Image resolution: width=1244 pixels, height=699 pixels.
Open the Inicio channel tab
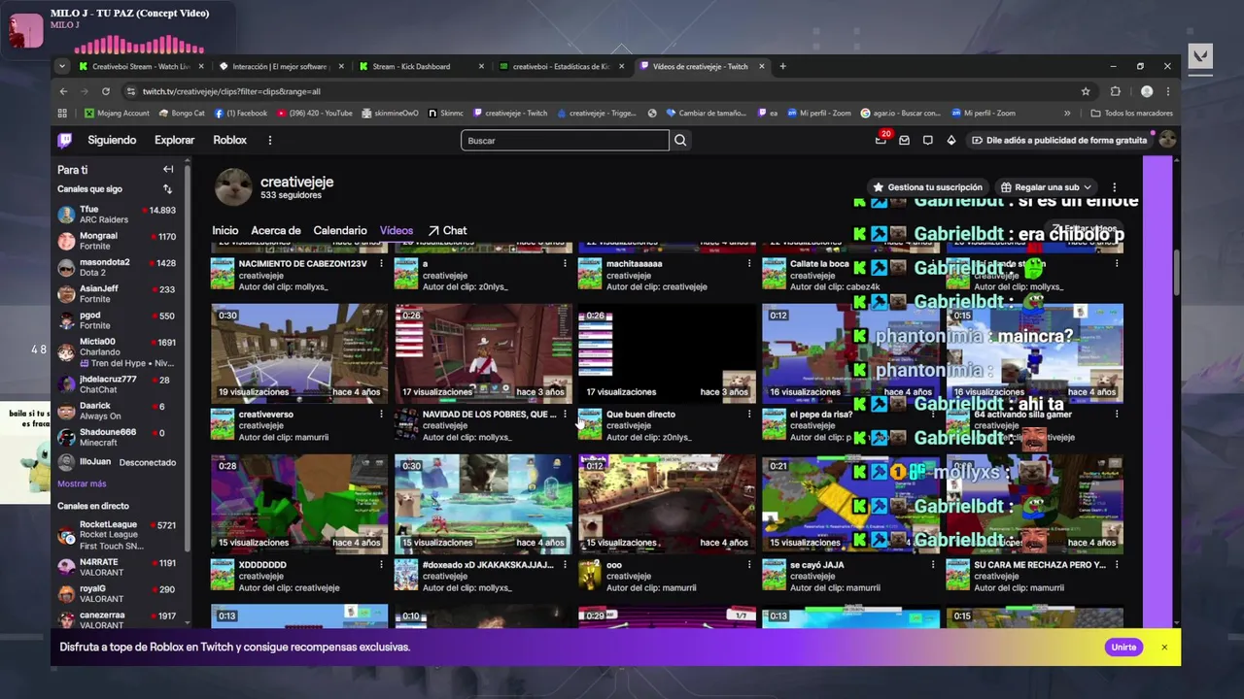tap(225, 231)
